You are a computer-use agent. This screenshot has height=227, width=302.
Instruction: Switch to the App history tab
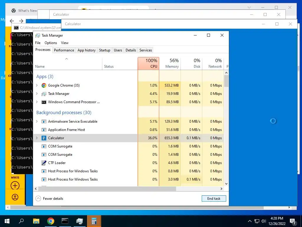click(86, 50)
